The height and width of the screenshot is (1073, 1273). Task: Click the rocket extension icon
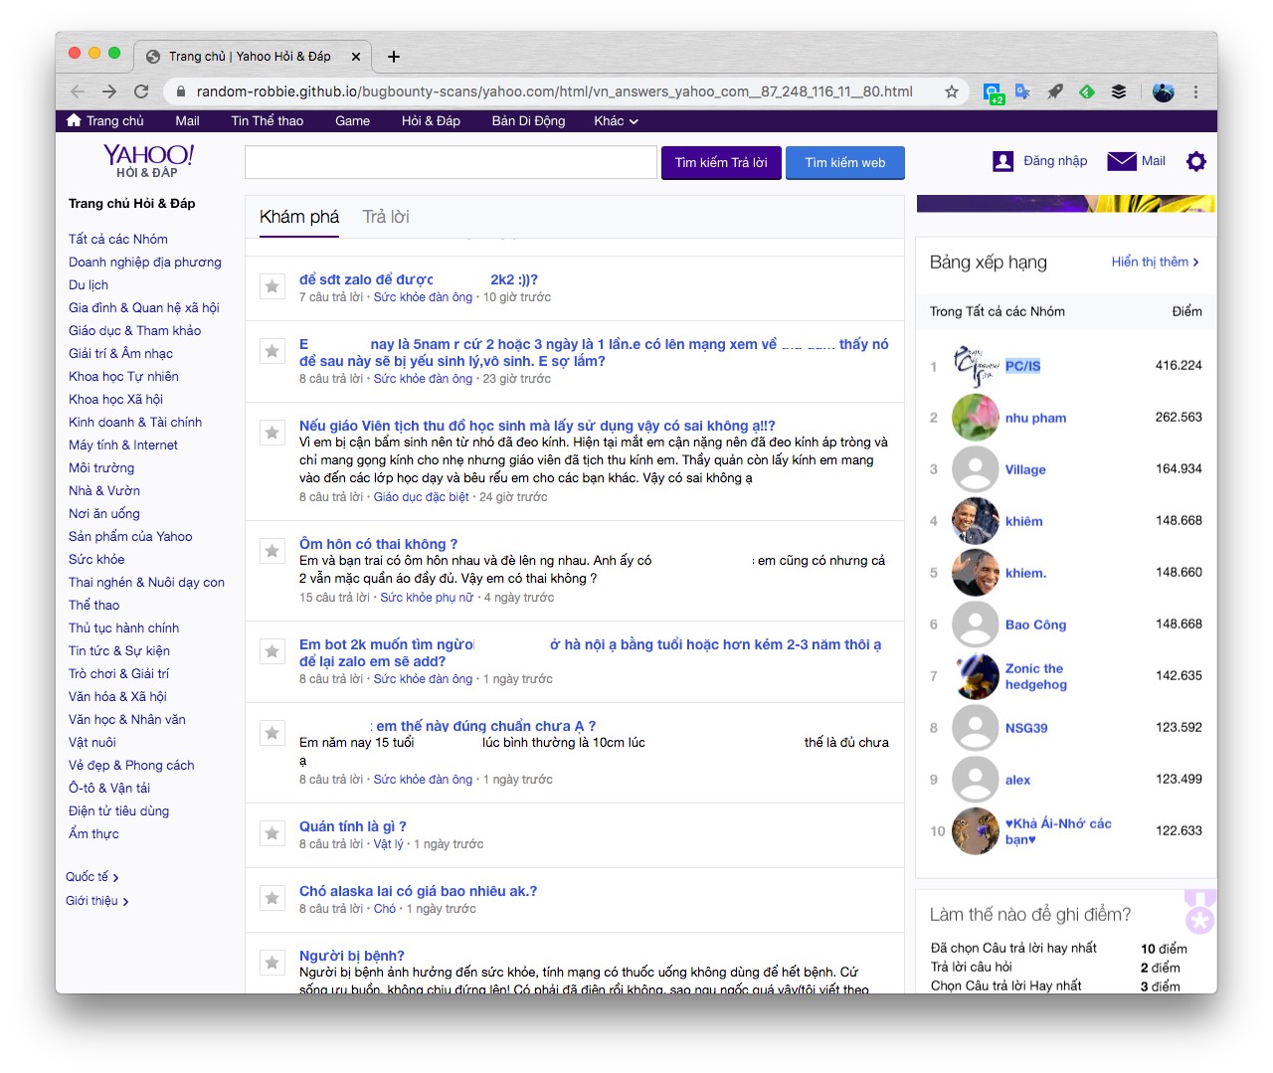[x=1055, y=91]
